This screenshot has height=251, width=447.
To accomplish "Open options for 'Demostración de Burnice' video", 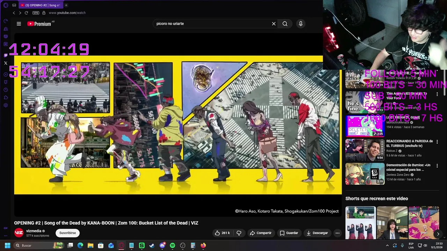I will [437, 166].
